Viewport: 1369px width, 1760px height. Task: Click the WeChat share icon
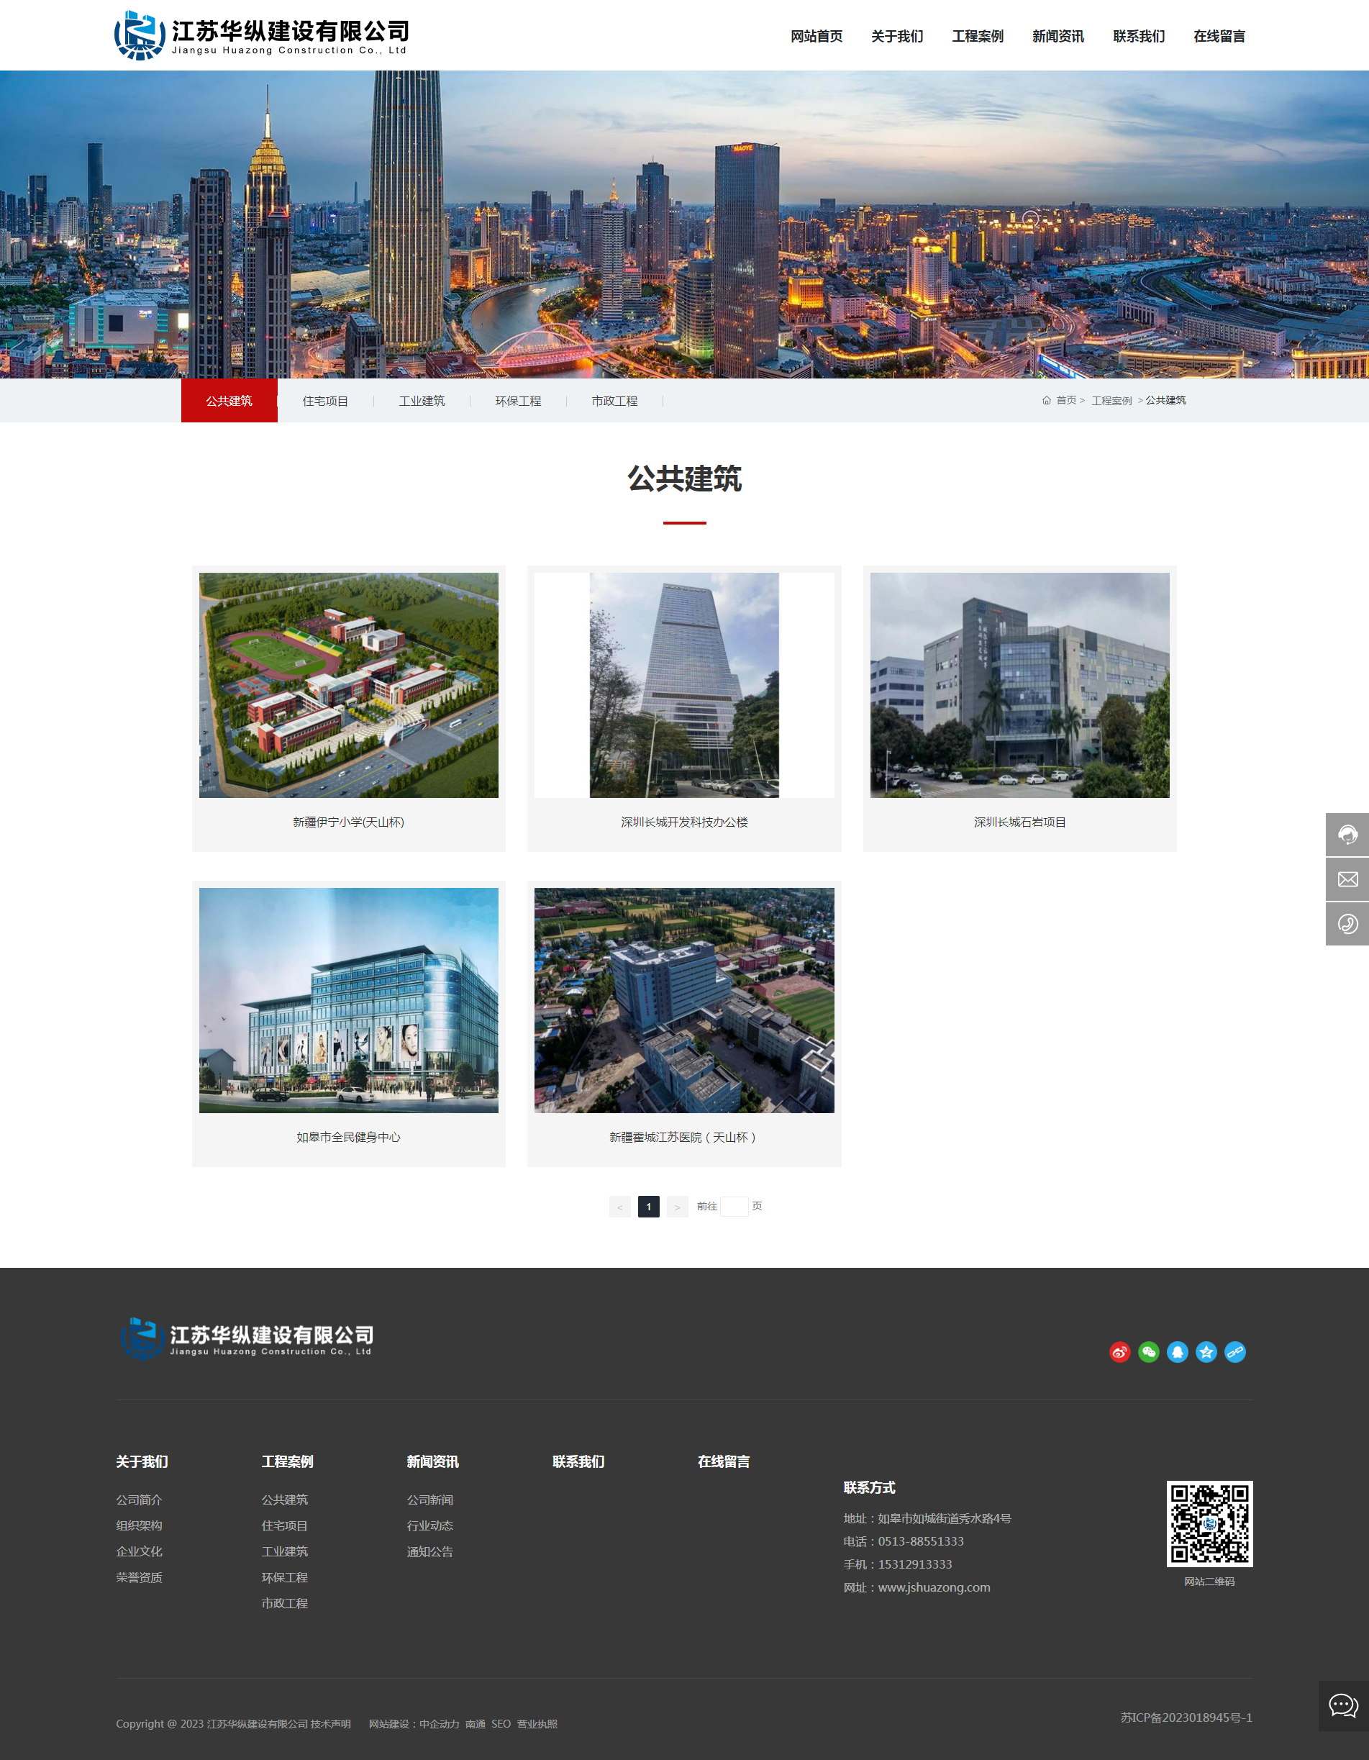(1148, 1353)
